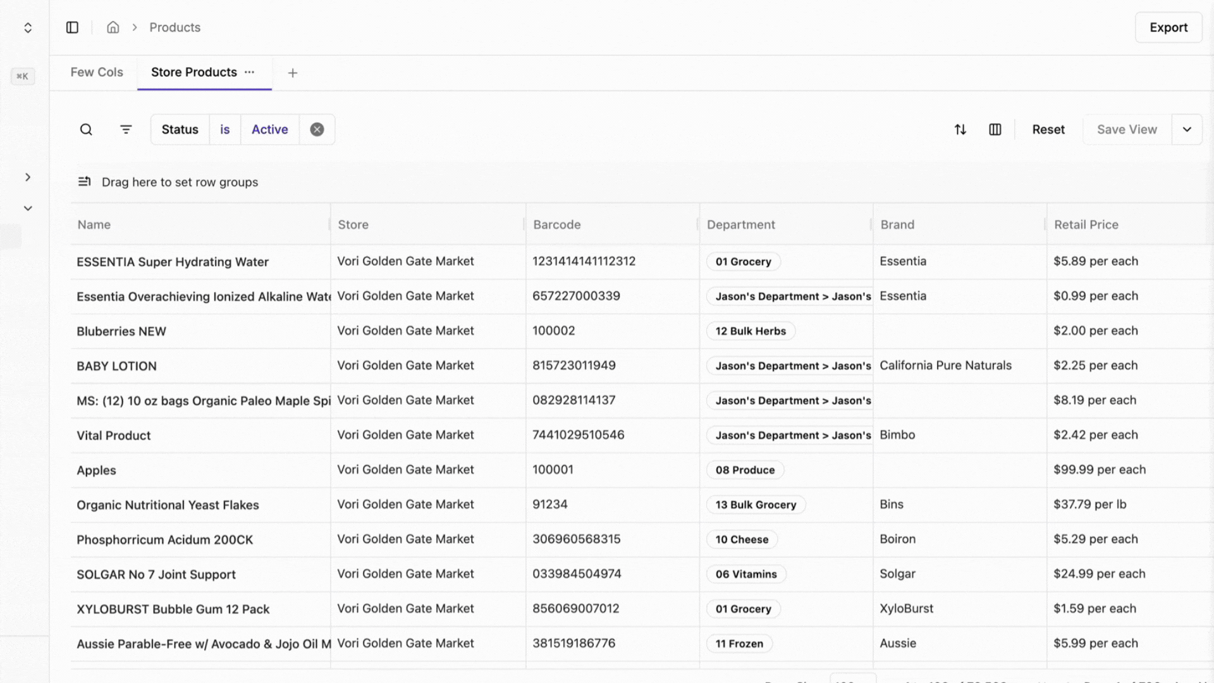Click the BABY LOTION product name
1214x683 pixels.
[116, 366]
